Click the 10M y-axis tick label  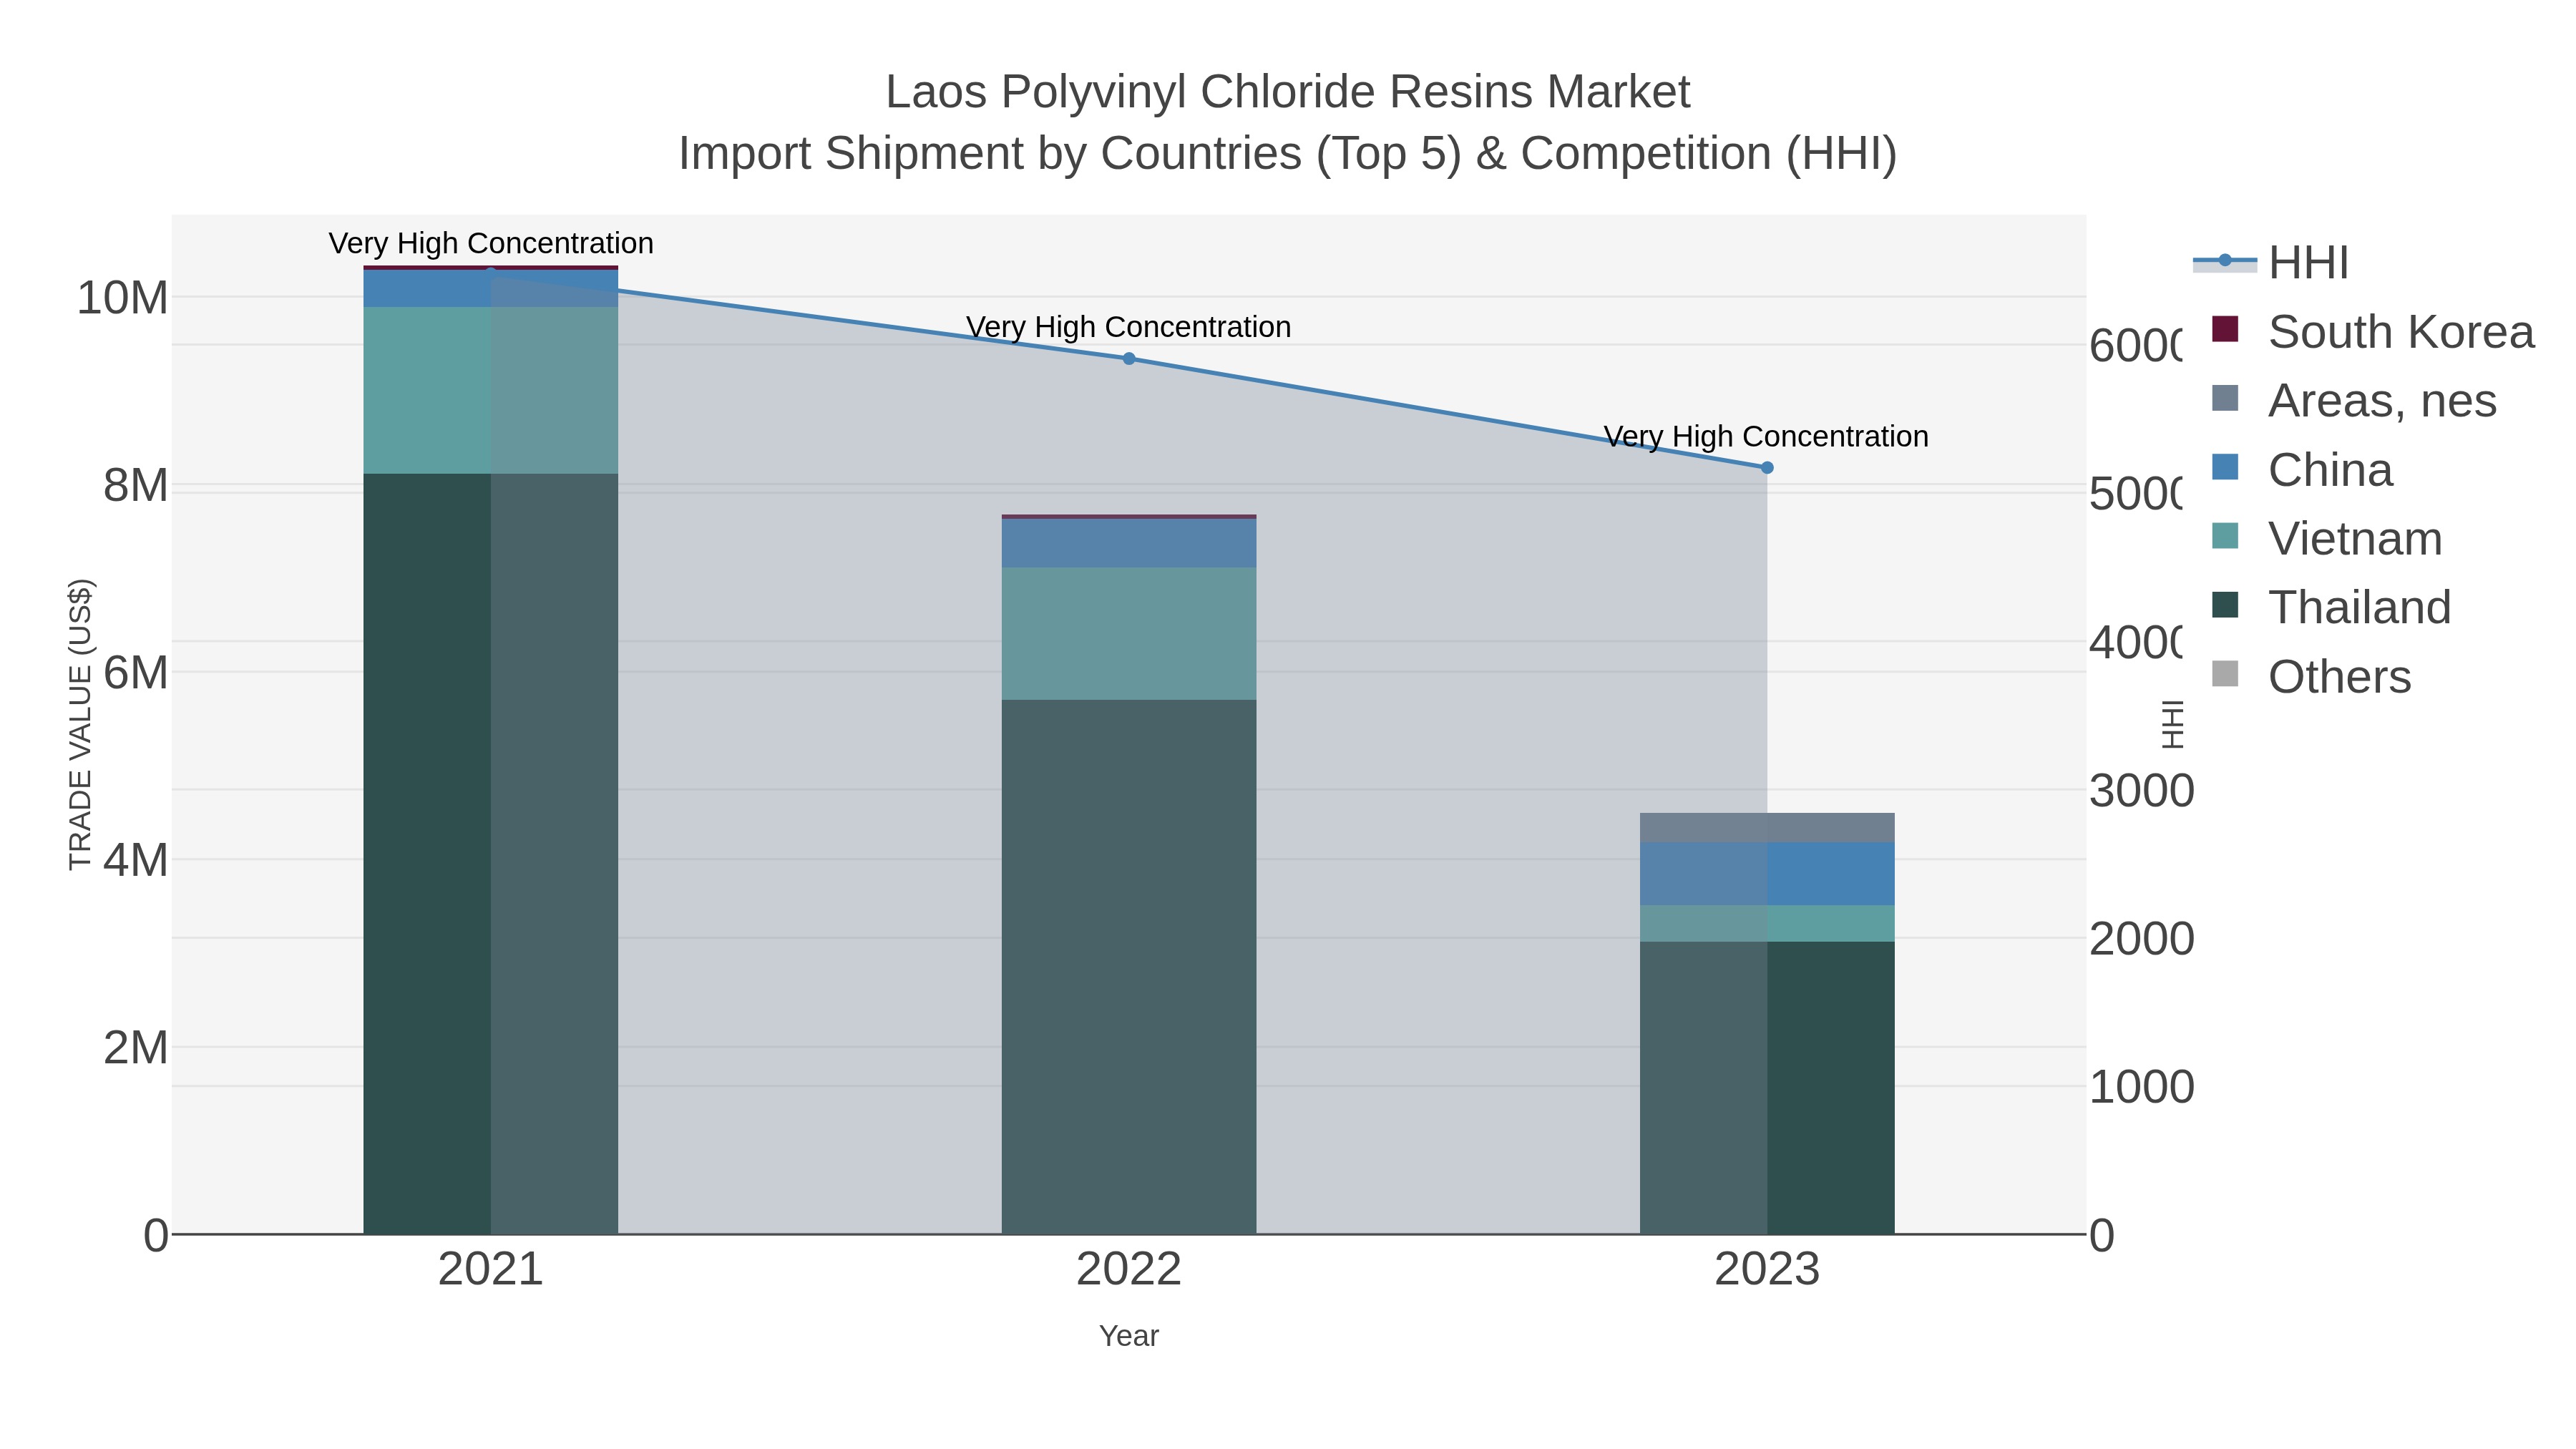(x=122, y=298)
